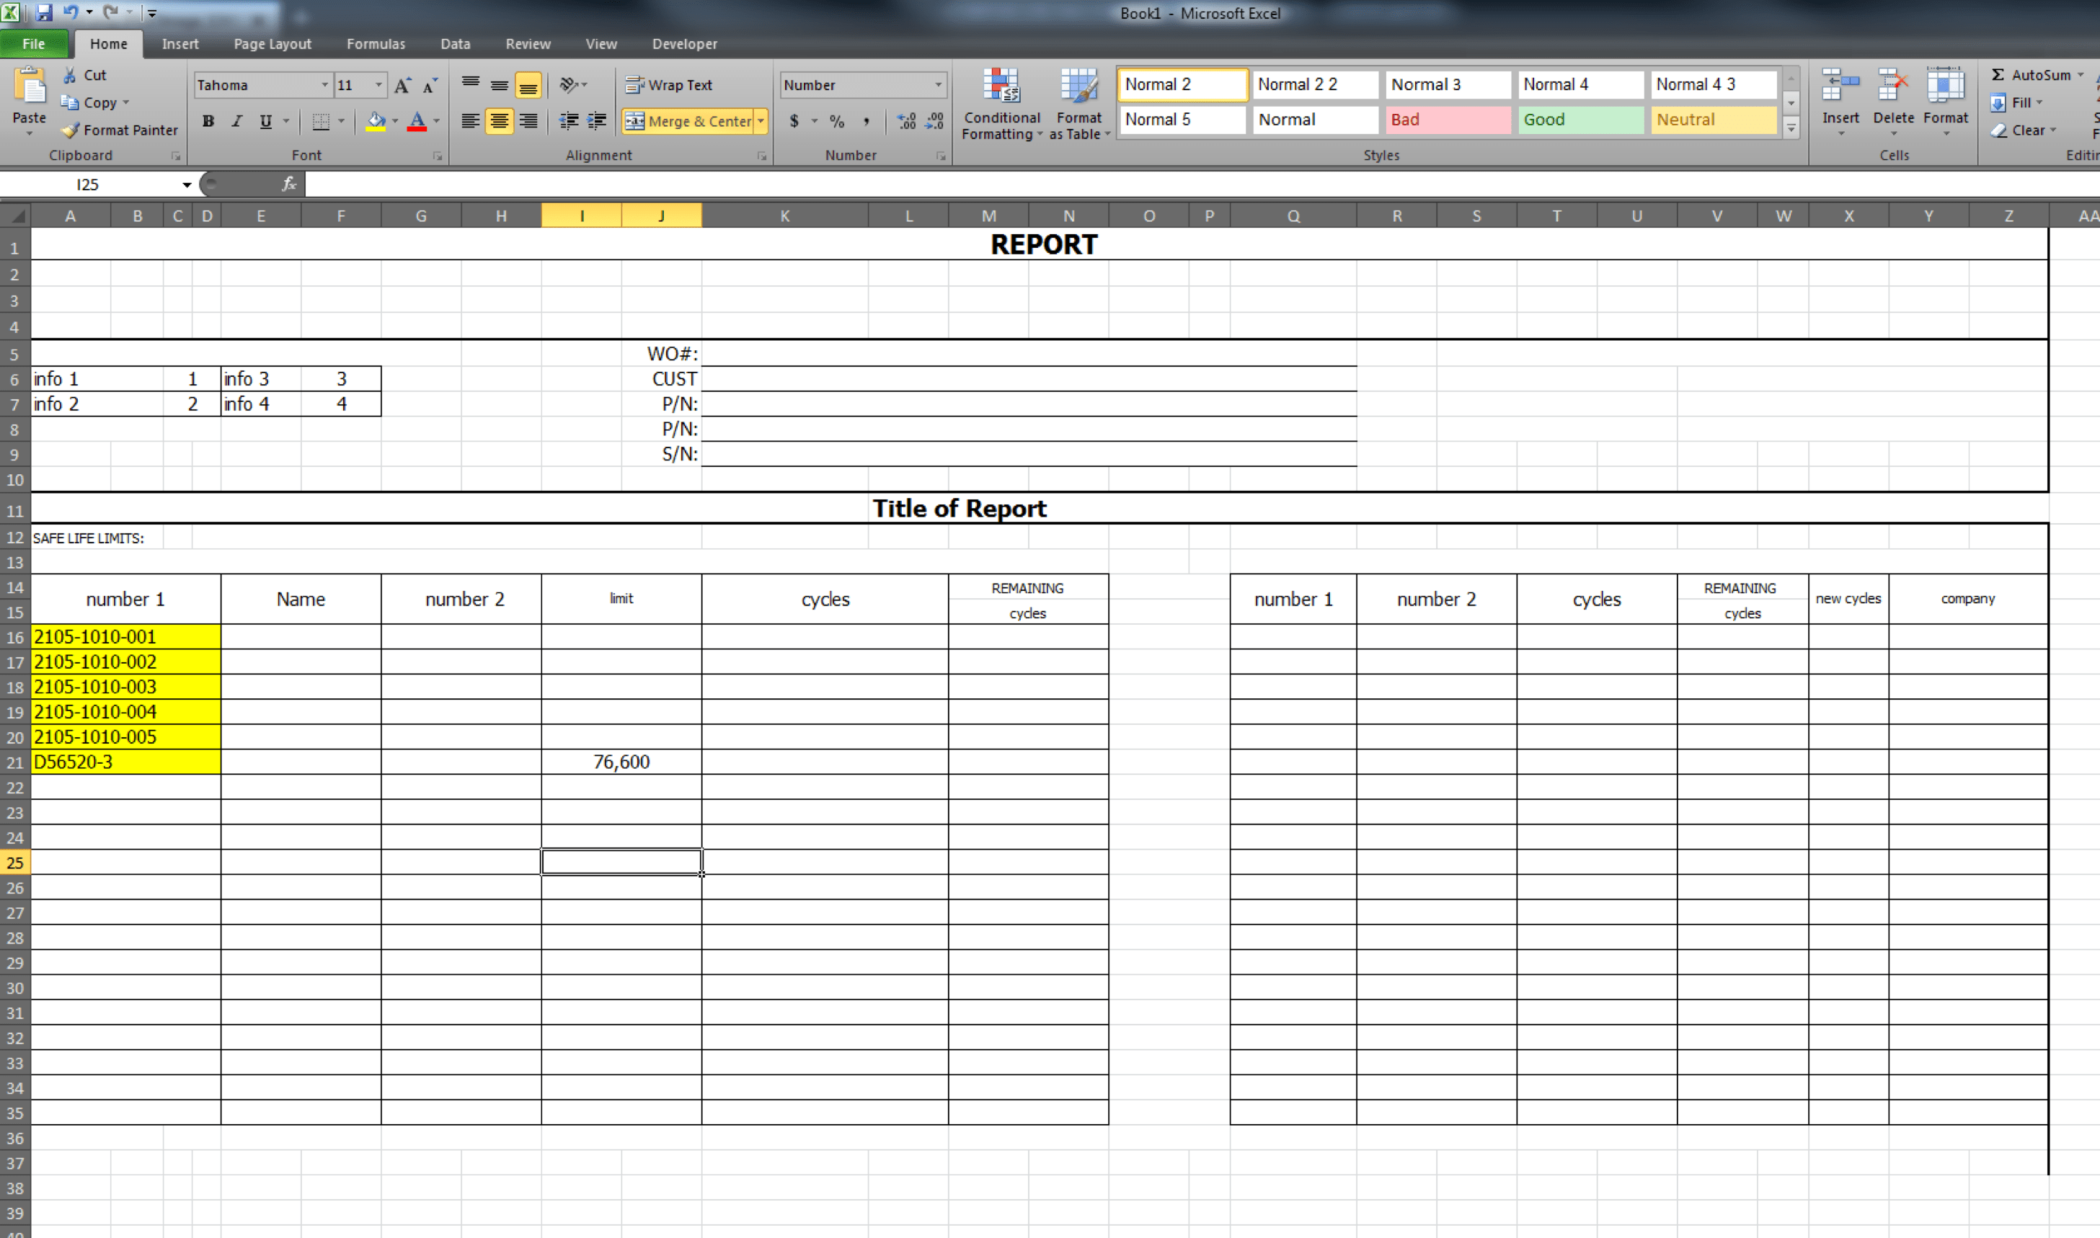Image resolution: width=2100 pixels, height=1238 pixels.
Task: Apply the yellow Fill Color bucket
Action: coord(376,121)
